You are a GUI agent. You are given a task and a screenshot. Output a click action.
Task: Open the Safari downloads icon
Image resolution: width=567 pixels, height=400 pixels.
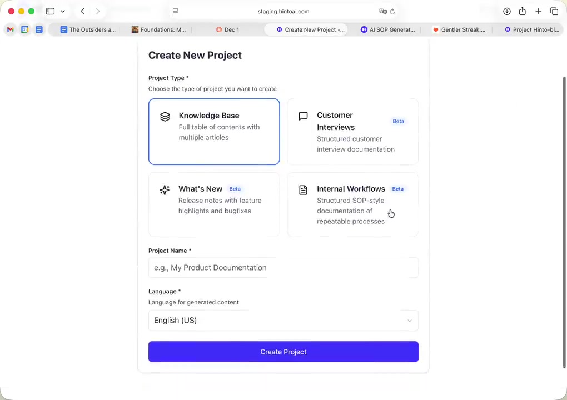pos(507,11)
